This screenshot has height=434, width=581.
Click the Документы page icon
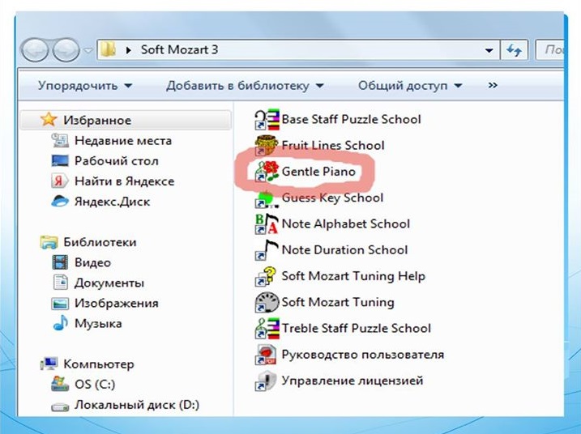(x=61, y=282)
